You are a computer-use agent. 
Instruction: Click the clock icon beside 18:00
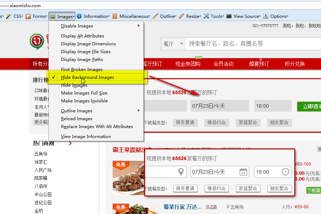point(285,172)
